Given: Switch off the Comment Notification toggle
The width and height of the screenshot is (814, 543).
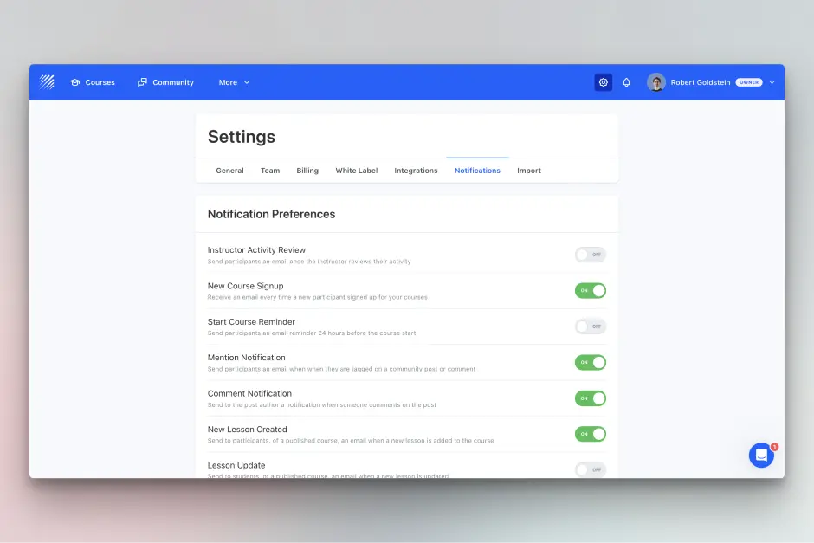Looking at the screenshot, I should [591, 398].
